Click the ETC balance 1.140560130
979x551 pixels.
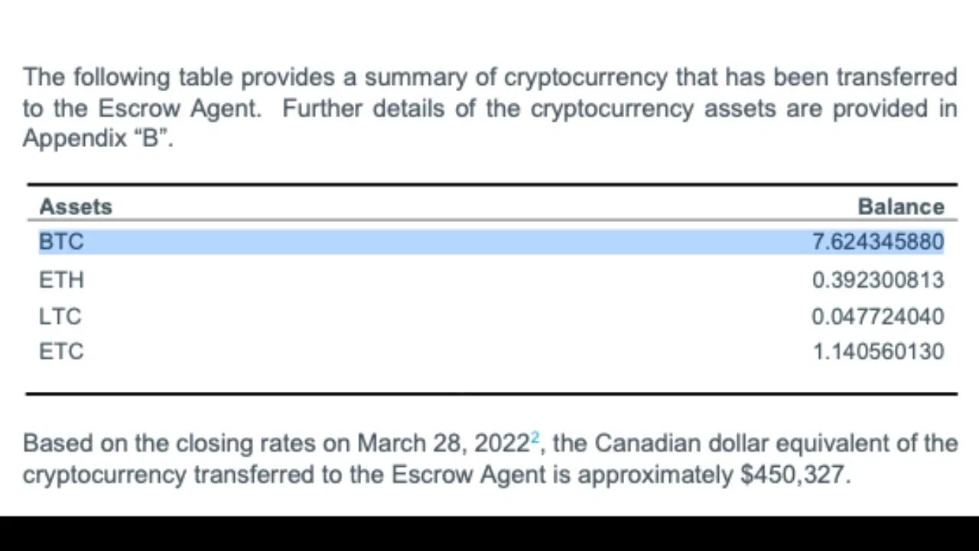coord(878,351)
